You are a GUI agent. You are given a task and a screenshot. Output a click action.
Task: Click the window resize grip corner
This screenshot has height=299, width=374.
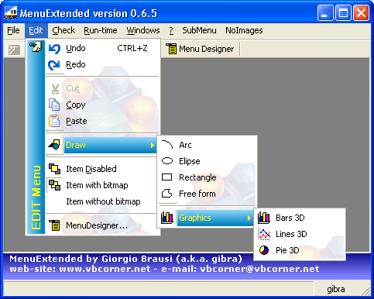(366, 290)
